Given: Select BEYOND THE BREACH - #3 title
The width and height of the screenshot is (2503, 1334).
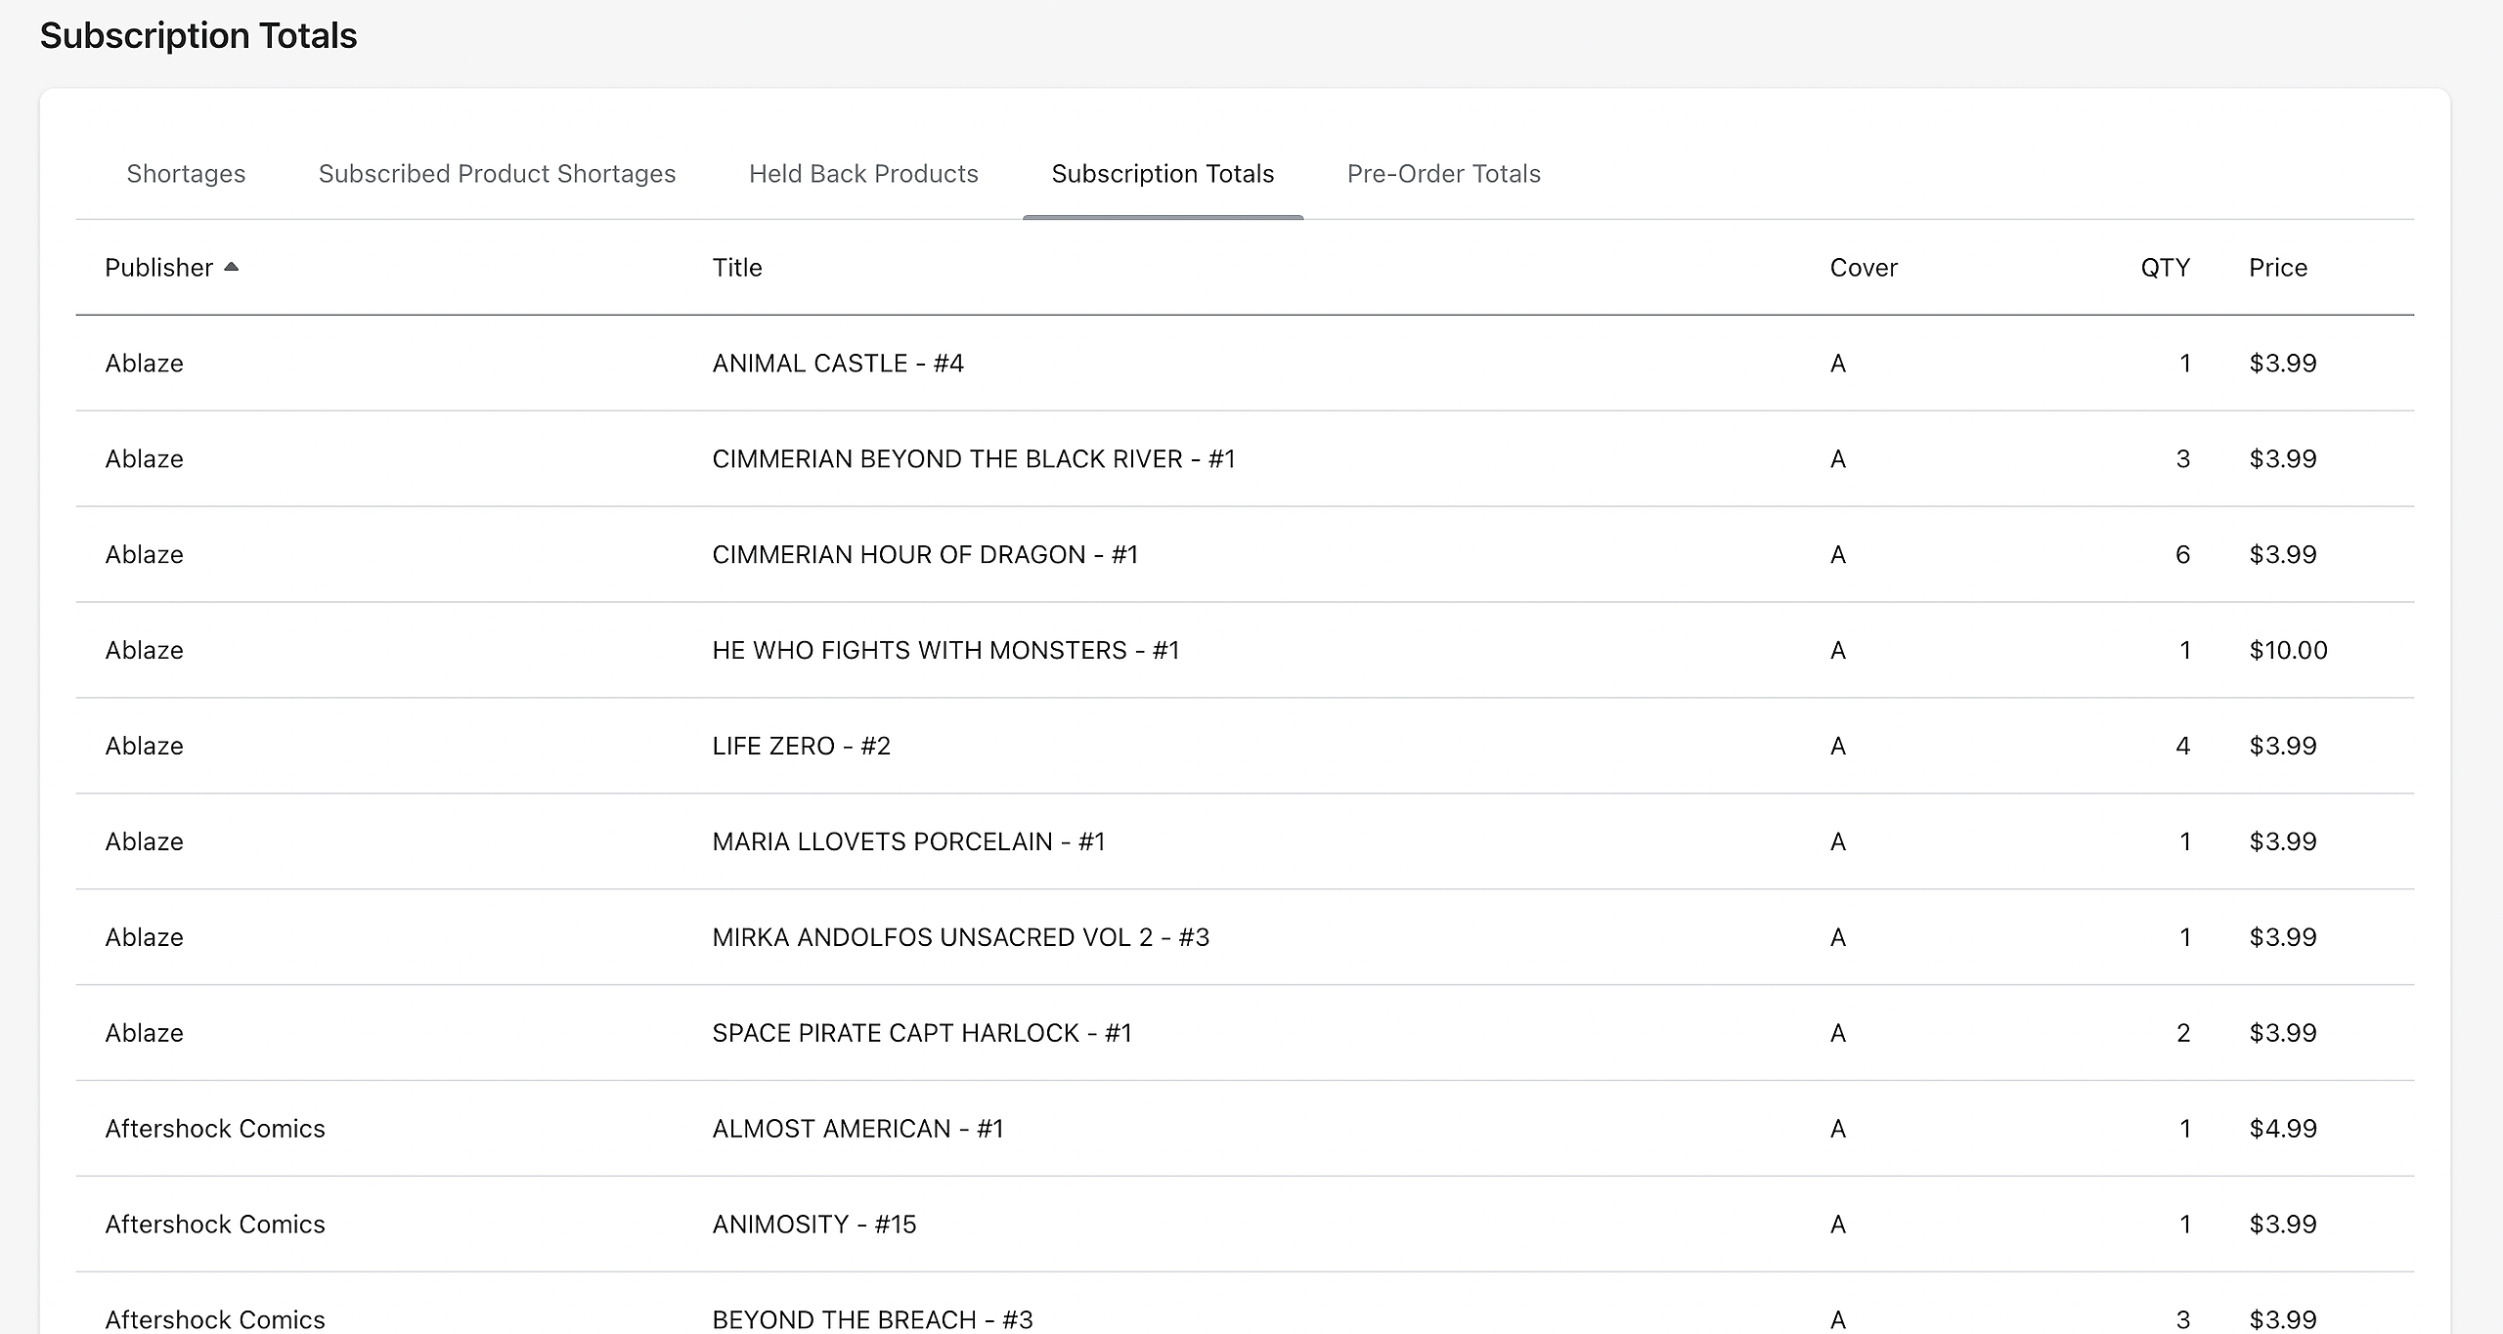Looking at the screenshot, I should 872,1320.
